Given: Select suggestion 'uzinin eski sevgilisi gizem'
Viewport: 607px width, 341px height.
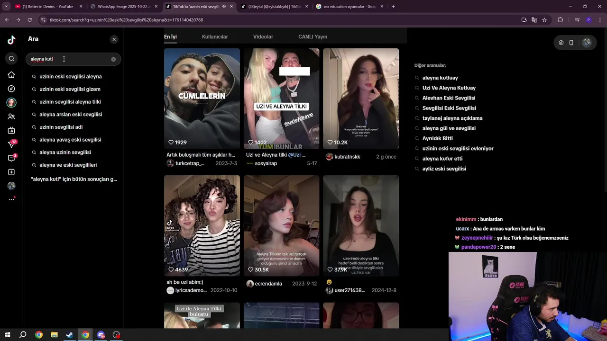Looking at the screenshot, I should (70, 89).
